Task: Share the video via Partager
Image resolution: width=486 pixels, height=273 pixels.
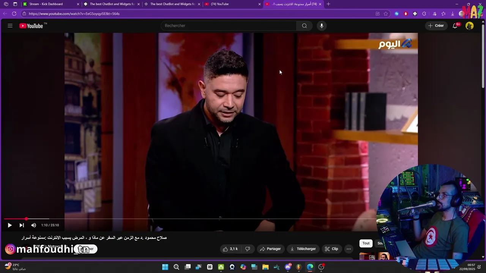Action: pos(270,249)
